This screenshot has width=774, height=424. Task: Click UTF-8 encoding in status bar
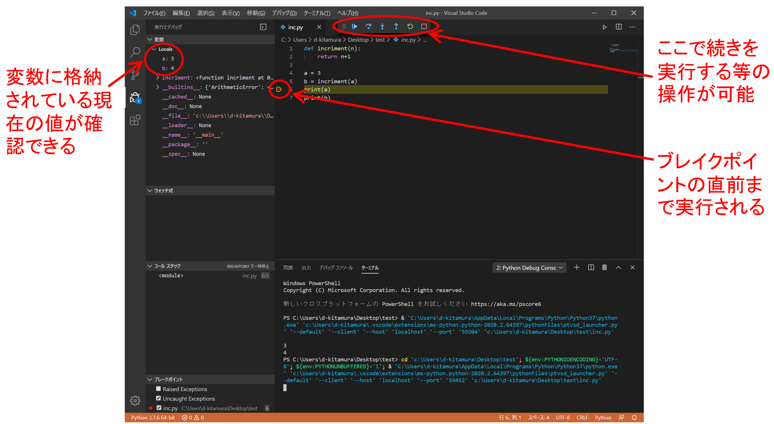click(x=563, y=418)
